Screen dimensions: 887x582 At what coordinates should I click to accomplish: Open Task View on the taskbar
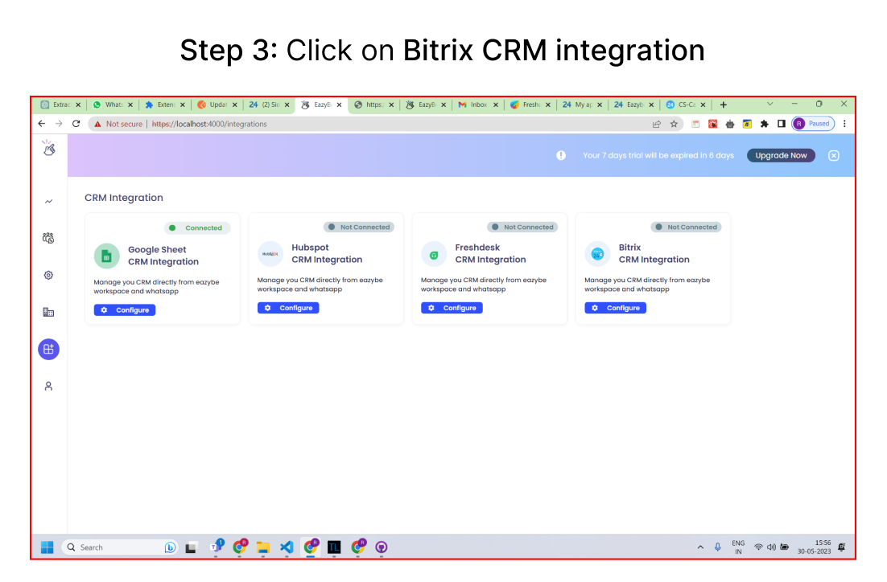(191, 547)
